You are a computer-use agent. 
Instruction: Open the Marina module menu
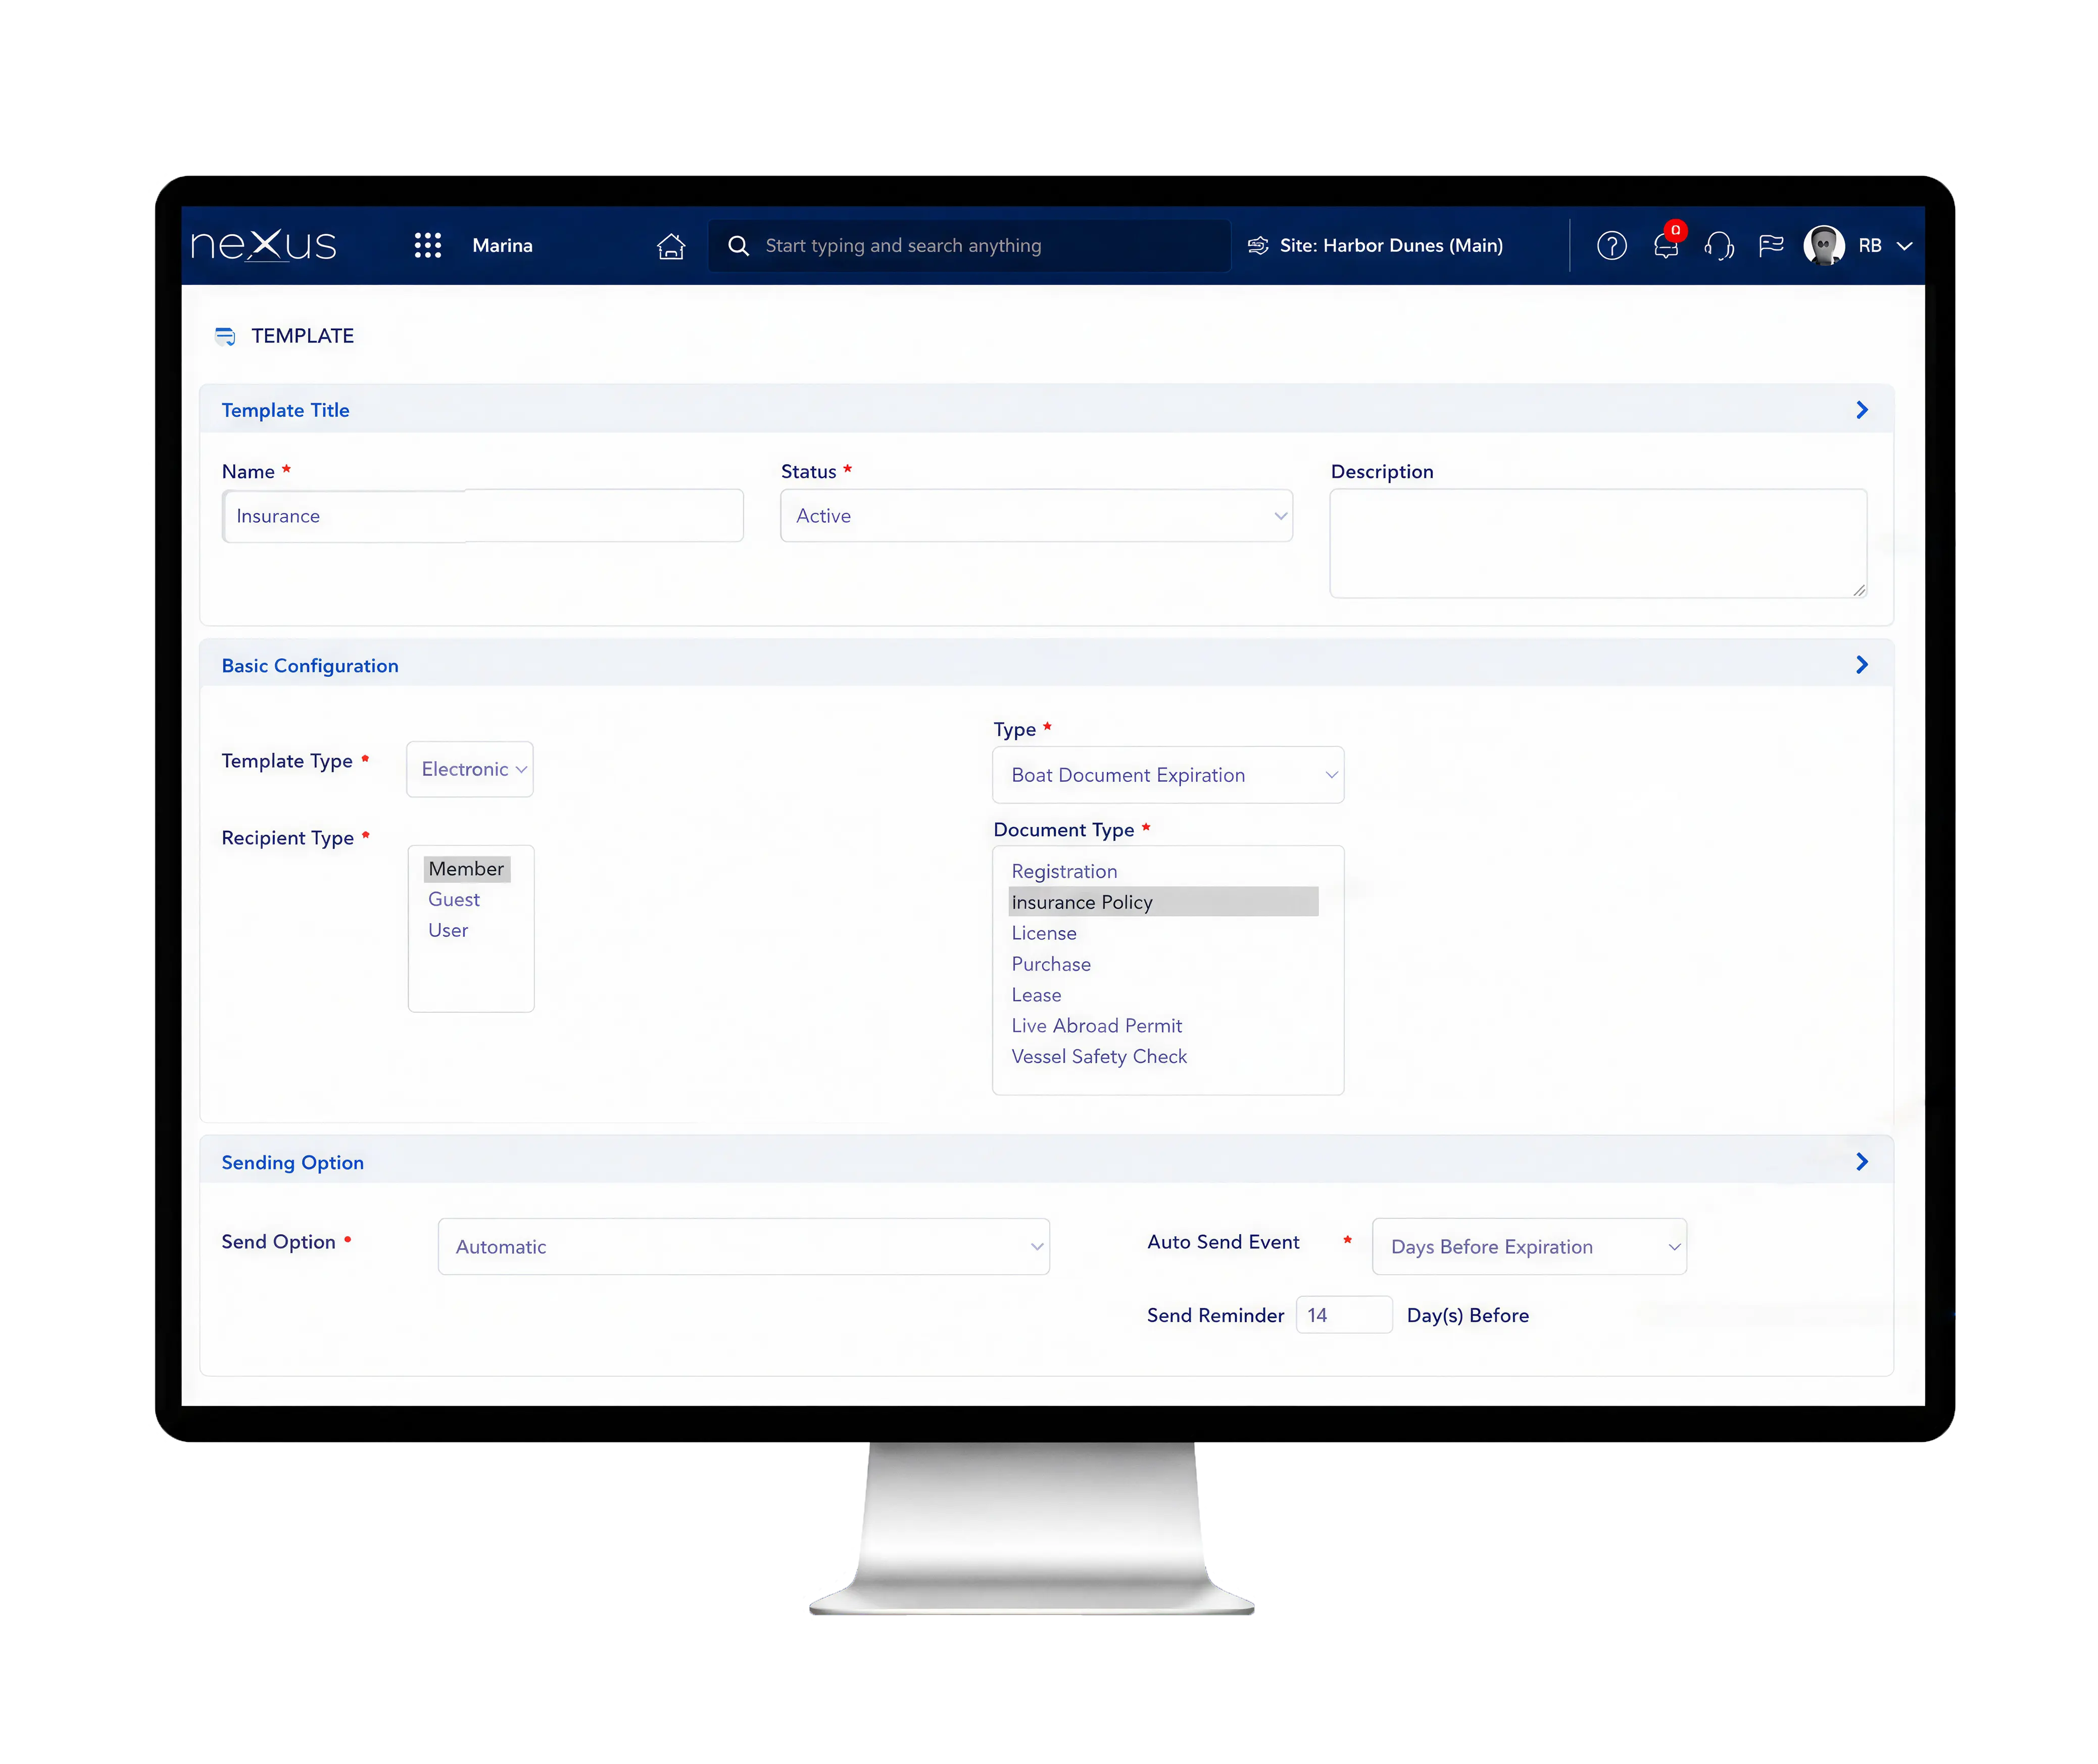pyautogui.click(x=502, y=245)
